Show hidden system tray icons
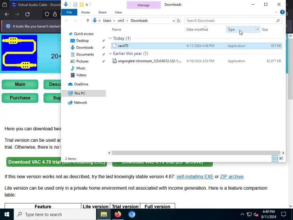 coord(242,214)
